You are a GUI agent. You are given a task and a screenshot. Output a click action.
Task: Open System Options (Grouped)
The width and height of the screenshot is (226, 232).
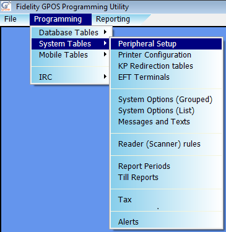[167, 100]
